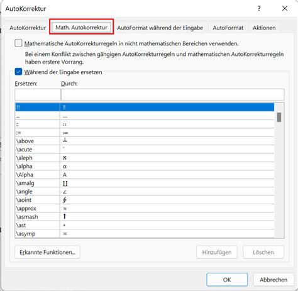Click the contour integral symbol for \aoint

(65, 200)
